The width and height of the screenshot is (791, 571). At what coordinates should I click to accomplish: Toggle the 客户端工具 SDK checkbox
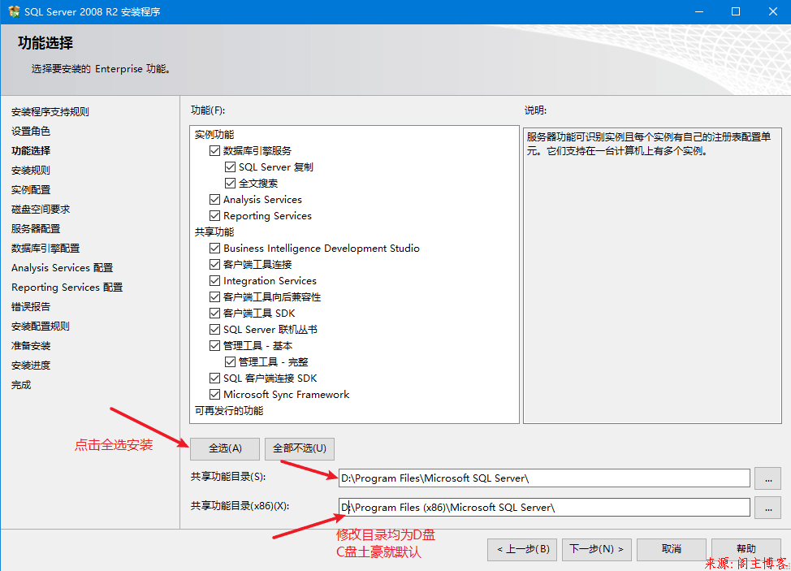click(215, 314)
